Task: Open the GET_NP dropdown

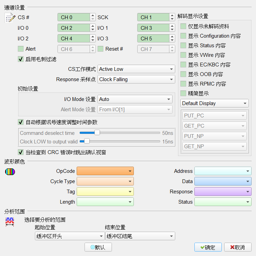Action: tap(215, 146)
